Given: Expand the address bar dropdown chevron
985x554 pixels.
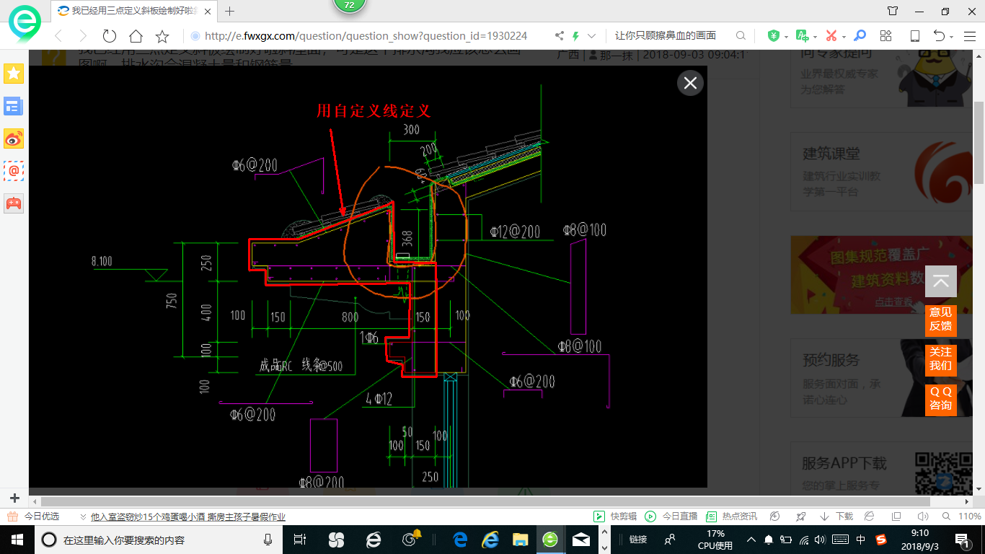Looking at the screenshot, I should coord(592,36).
